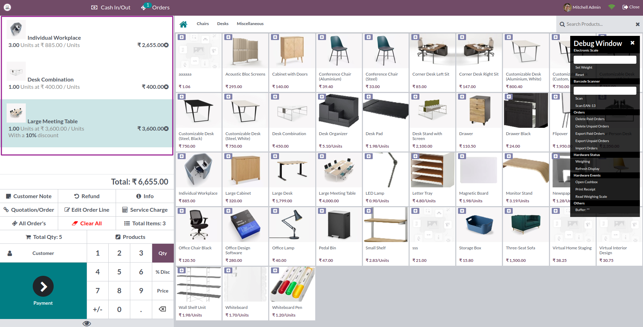Open the Miscellaneous category tab
This screenshot has height=327, width=643.
[250, 24]
